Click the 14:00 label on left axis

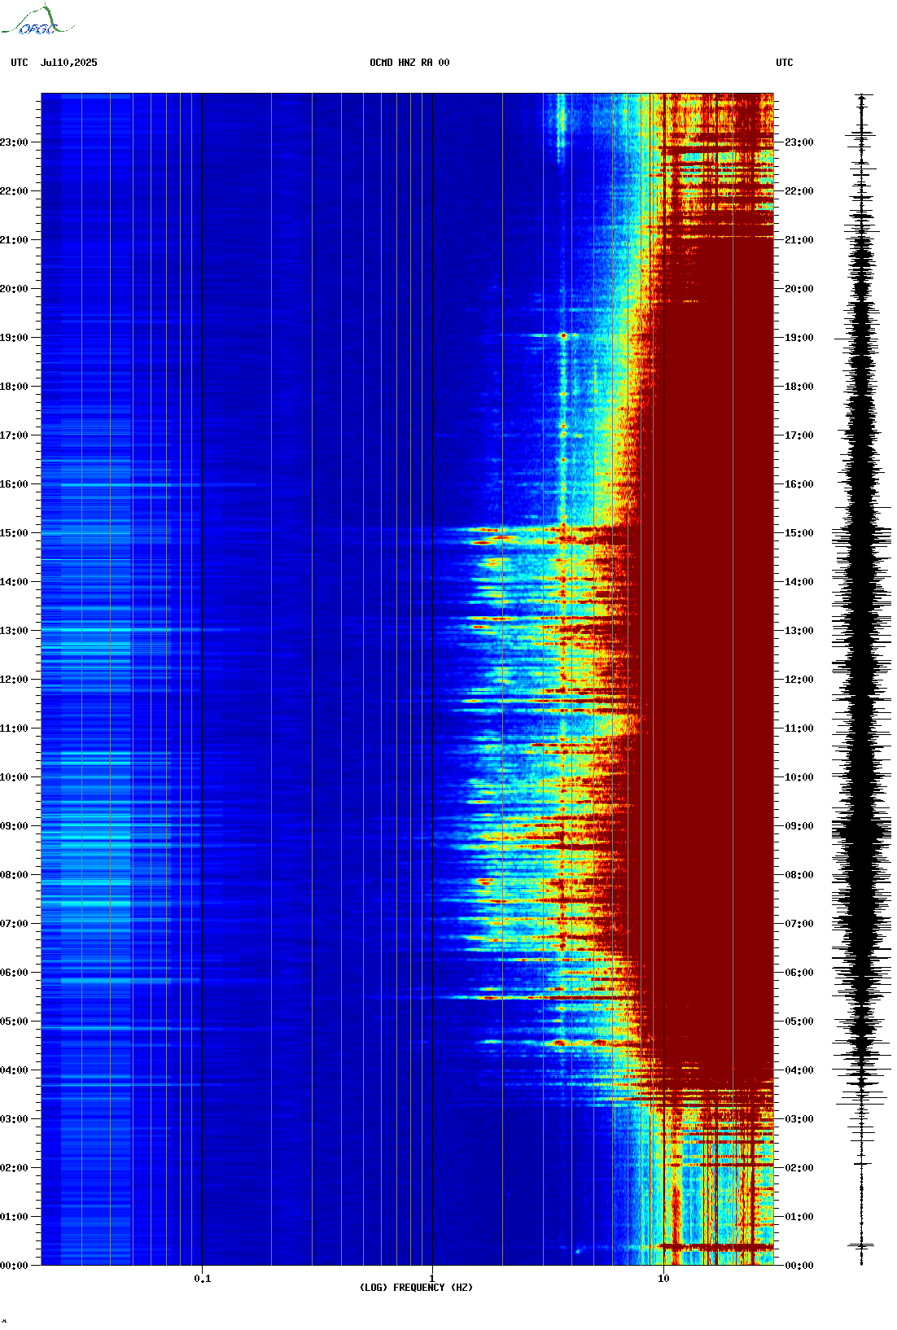click(14, 582)
